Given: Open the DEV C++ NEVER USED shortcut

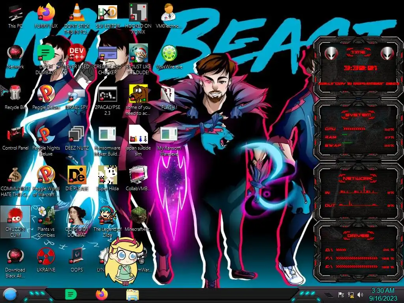Looking at the screenshot, I should (77, 57).
